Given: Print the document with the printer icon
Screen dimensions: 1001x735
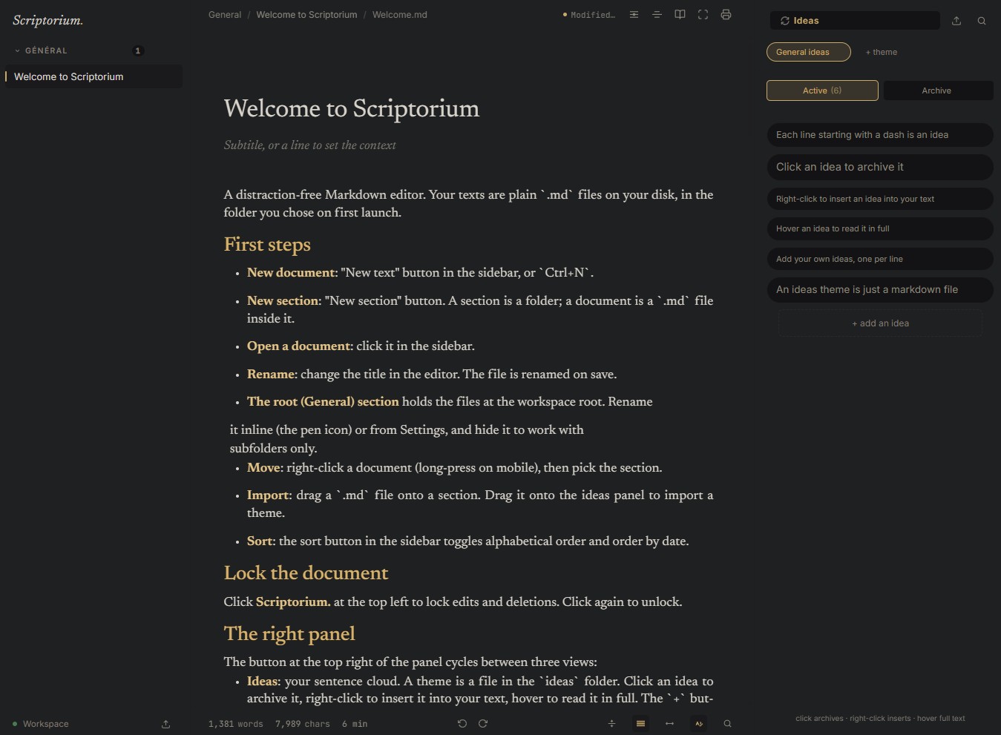Looking at the screenshot, I should pos(726,15).
